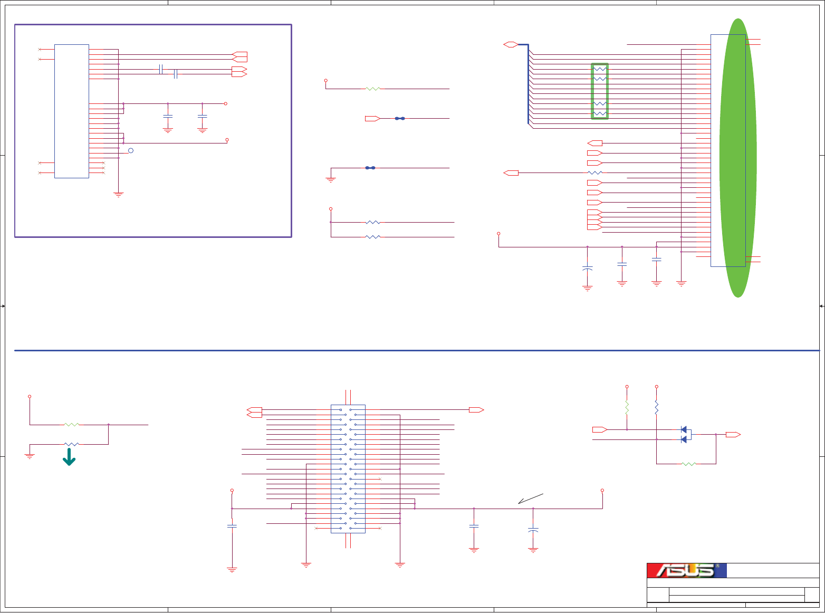Select the output port after the dual diode

tap(733, 435)
